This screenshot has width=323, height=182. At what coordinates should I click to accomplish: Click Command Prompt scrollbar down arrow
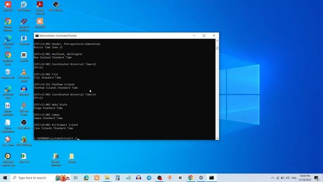[x=217, y=138]
